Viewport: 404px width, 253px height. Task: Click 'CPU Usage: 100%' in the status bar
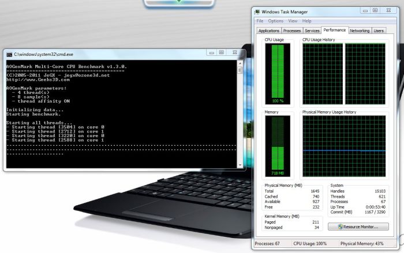pyautogui.click(x=310, y=243)
